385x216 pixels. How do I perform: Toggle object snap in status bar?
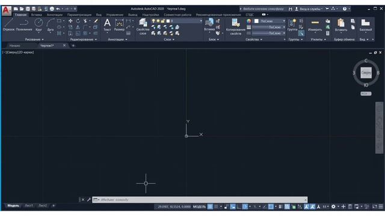[271, 206]
